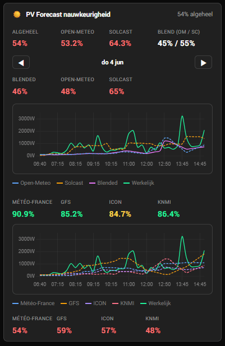
Task: Click the '54% algeheel' summary text
Action: (x=195, y=15)
